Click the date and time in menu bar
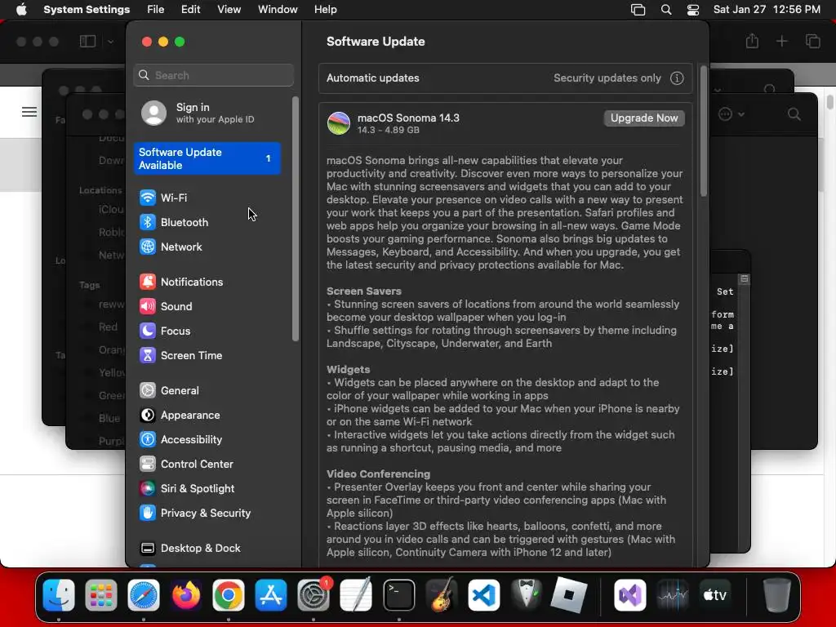The image size is (836, 627). tap(767, 10)
